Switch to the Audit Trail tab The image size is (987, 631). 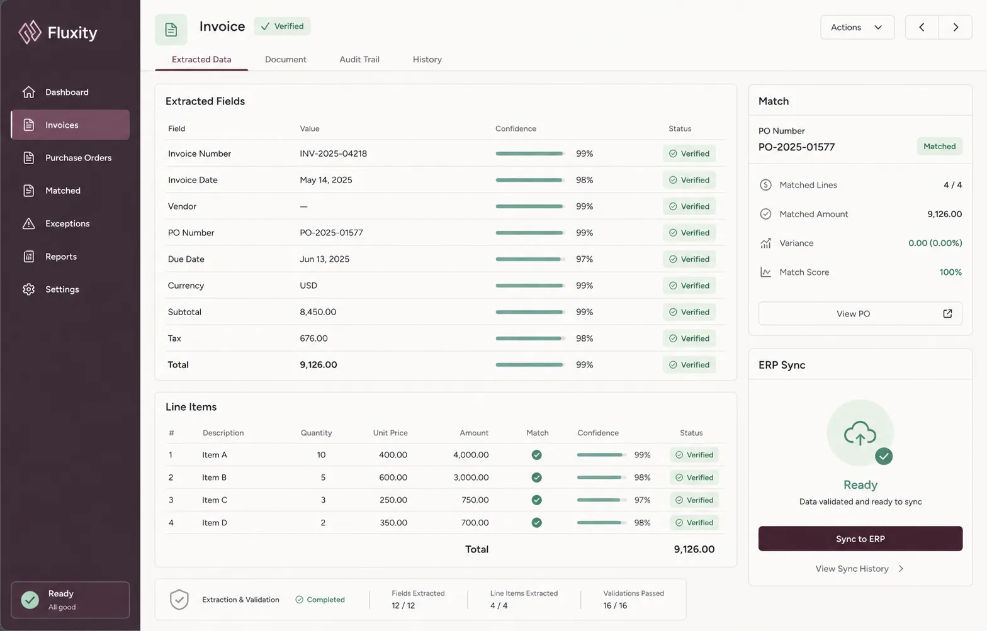[359, 59]
